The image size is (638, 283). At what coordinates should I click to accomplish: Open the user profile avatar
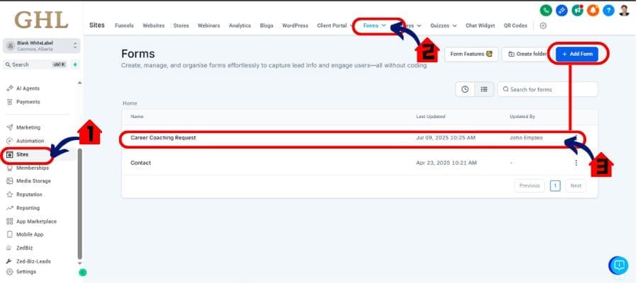coord(624,11)
